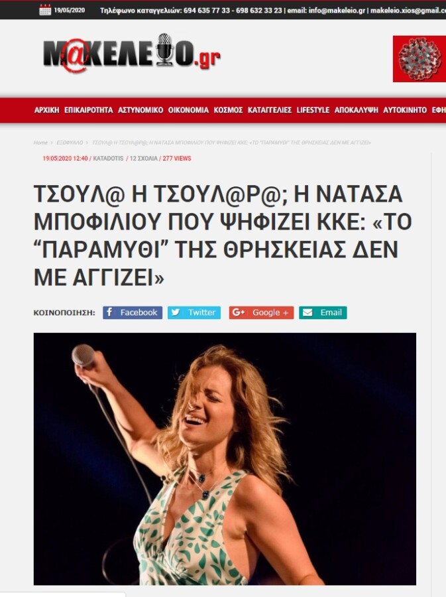446x597 pixels.
Task: Click the singer article photo
Action: 225,459
